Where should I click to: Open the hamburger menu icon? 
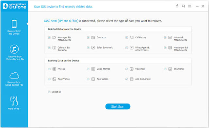pyautogui.click(x=189, y=6)
